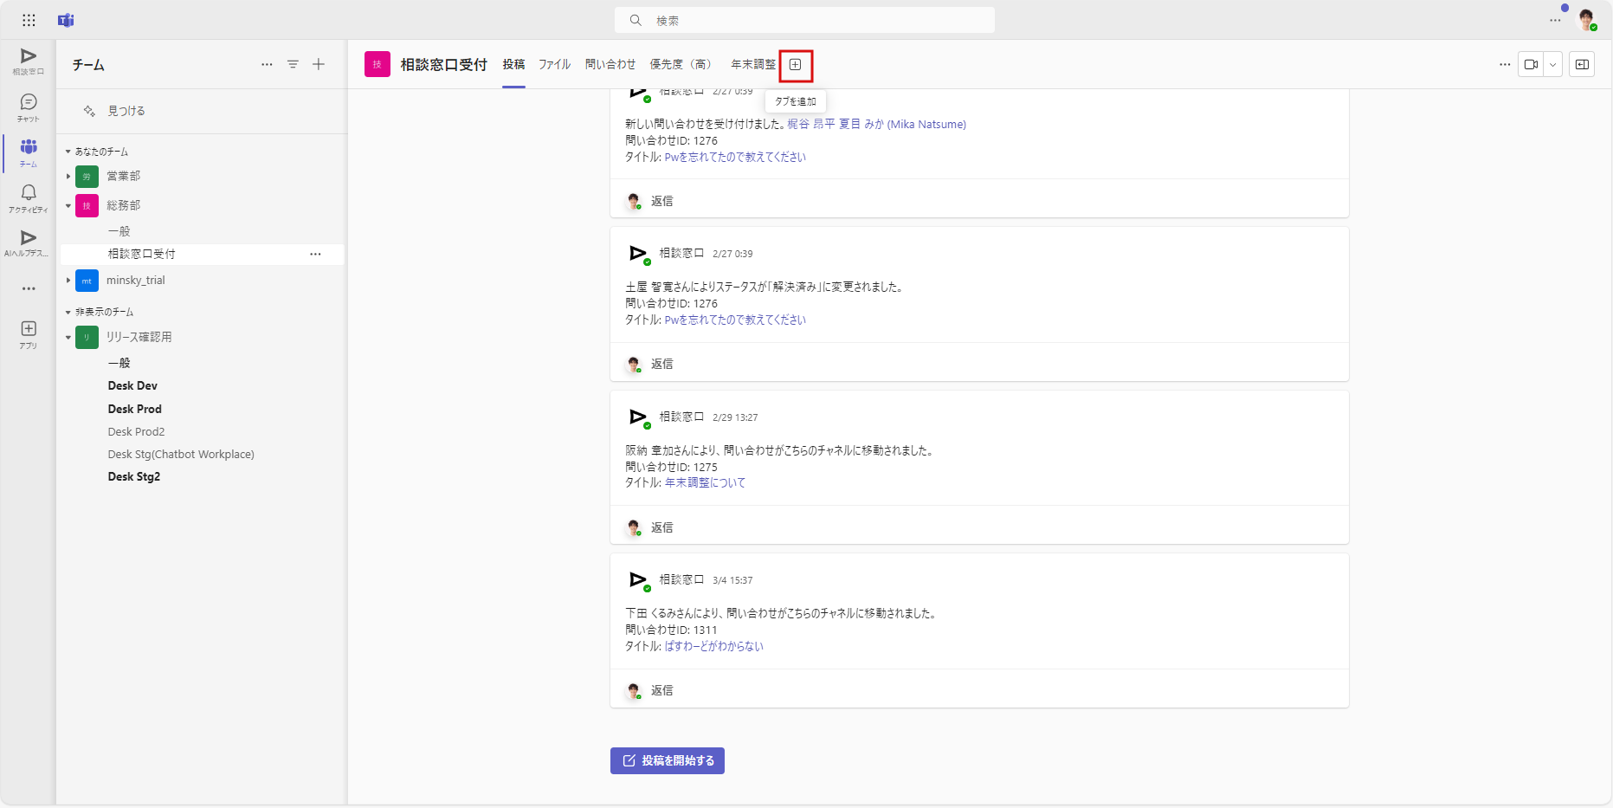This screenshot has width=1613, height=808.
Task: Click the 営業部 team avatar
Action: [87, 176]
